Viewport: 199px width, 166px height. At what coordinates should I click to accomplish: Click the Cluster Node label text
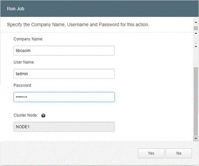(26, 115)
